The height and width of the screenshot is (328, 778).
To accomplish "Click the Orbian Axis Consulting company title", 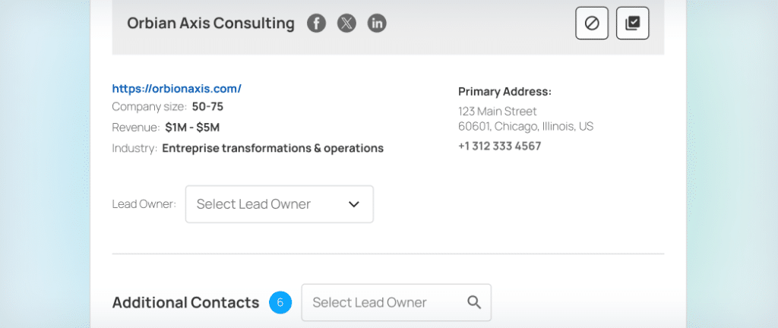I will [210, 24].
